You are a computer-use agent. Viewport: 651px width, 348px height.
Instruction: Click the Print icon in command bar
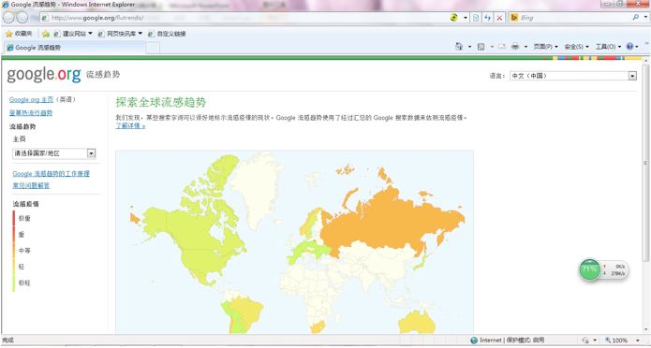pos(515,47)
